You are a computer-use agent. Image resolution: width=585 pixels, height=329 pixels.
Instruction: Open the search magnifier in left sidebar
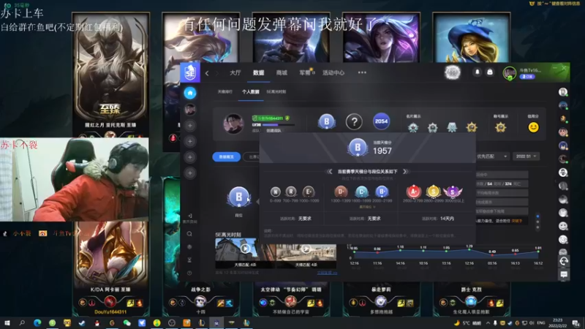click(189, 234)
